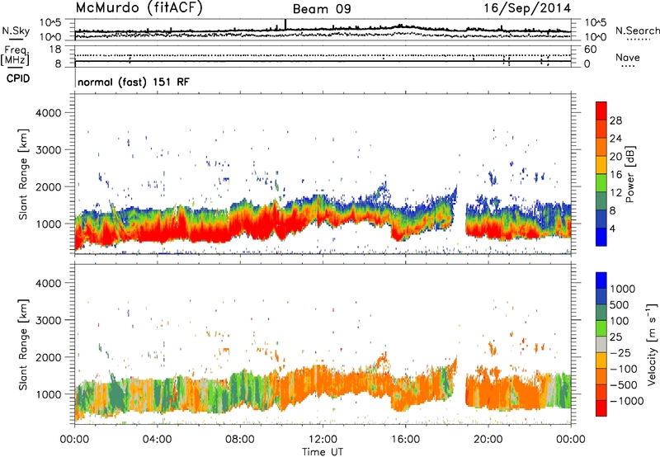The image size is (660, 457).
Task: Click the 'N.Sky' legend label
Action: [x=16, y=31]
